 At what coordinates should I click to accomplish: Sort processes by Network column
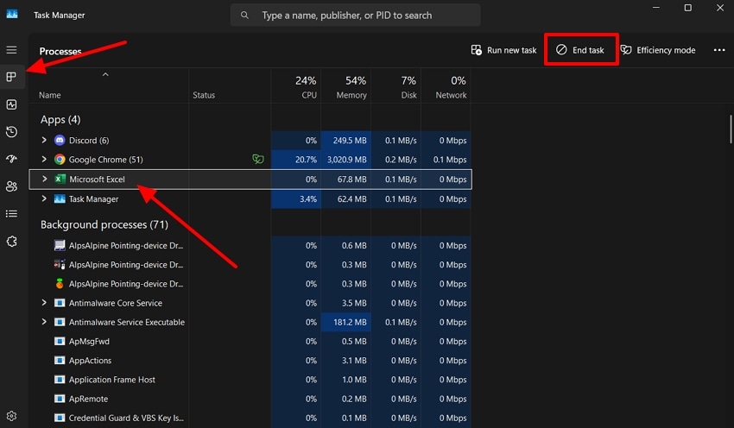click(x=446, y=87)
